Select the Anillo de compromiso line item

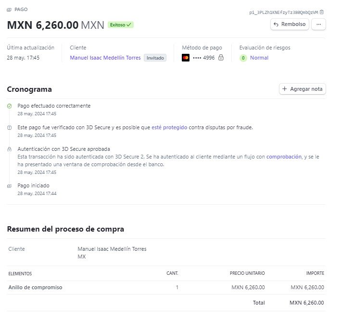point(166,287)
